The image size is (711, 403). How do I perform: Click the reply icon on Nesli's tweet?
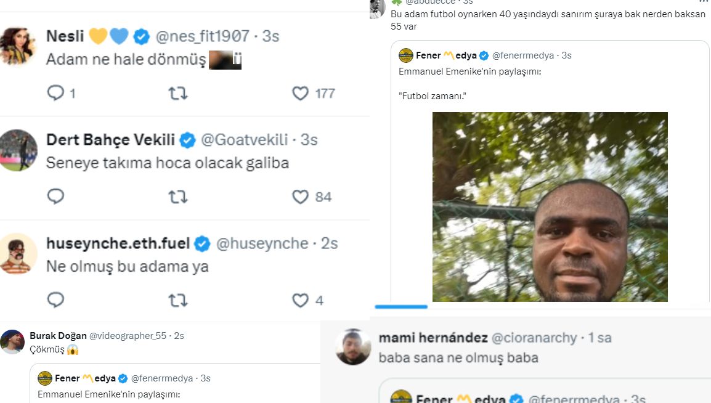pyautogui.click(x=55, y=93)
